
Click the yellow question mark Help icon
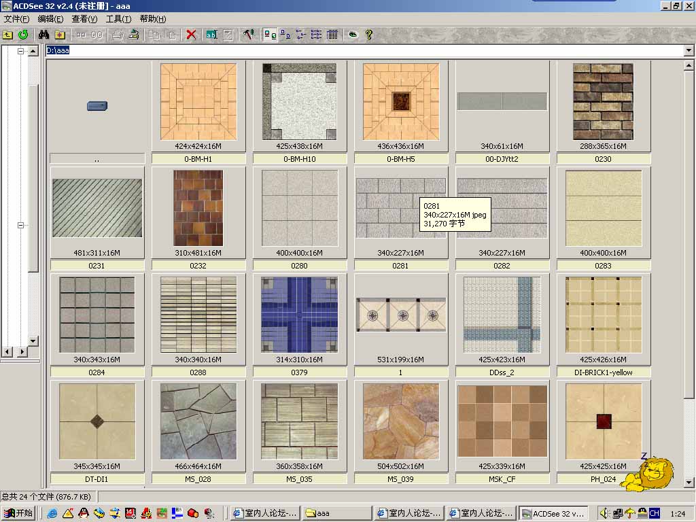click(x=369, y=35)
